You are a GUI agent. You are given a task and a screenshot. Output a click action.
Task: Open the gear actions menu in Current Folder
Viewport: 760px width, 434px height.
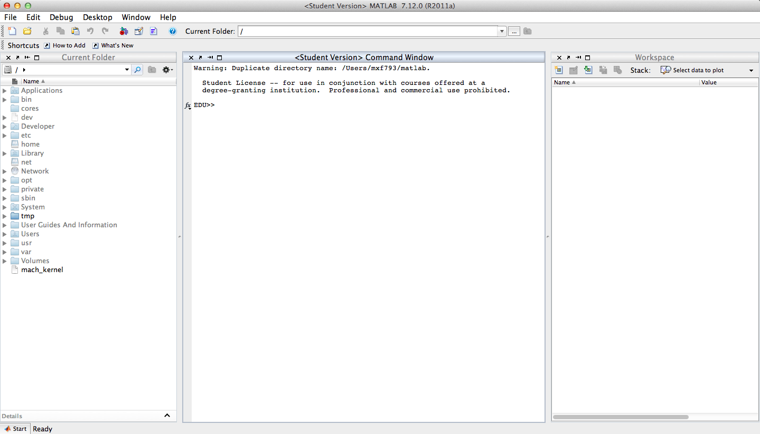pyautogui.click(x=166, y=69)
